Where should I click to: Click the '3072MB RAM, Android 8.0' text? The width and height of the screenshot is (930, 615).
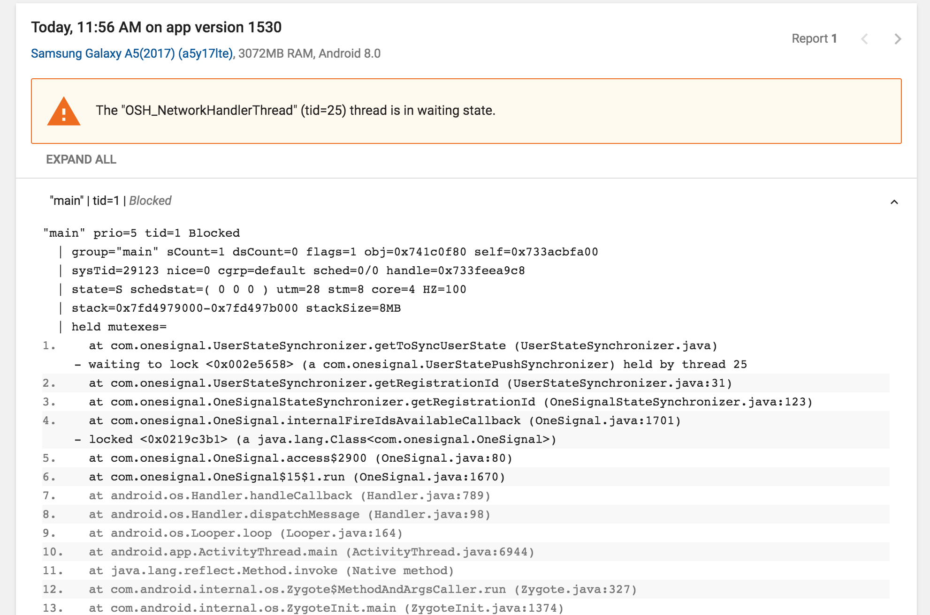[x=309, y=53]
